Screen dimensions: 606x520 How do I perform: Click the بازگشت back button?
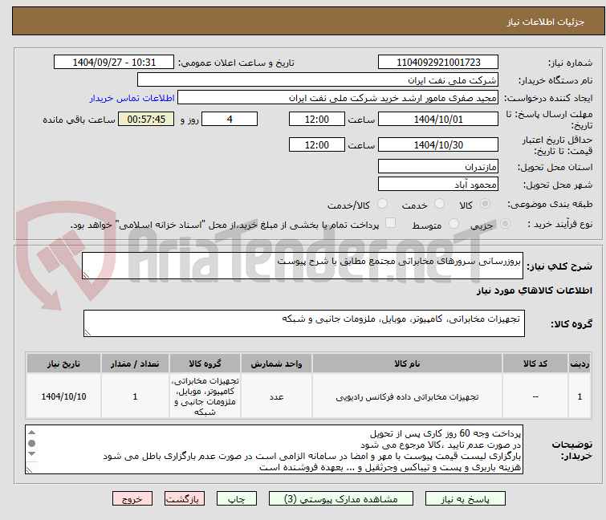[x=184, y=499]
